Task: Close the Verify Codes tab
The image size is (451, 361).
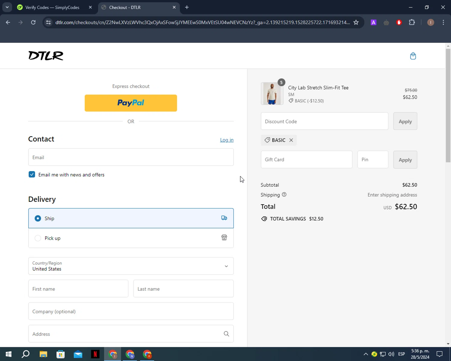Action: [x=90, y=7]
